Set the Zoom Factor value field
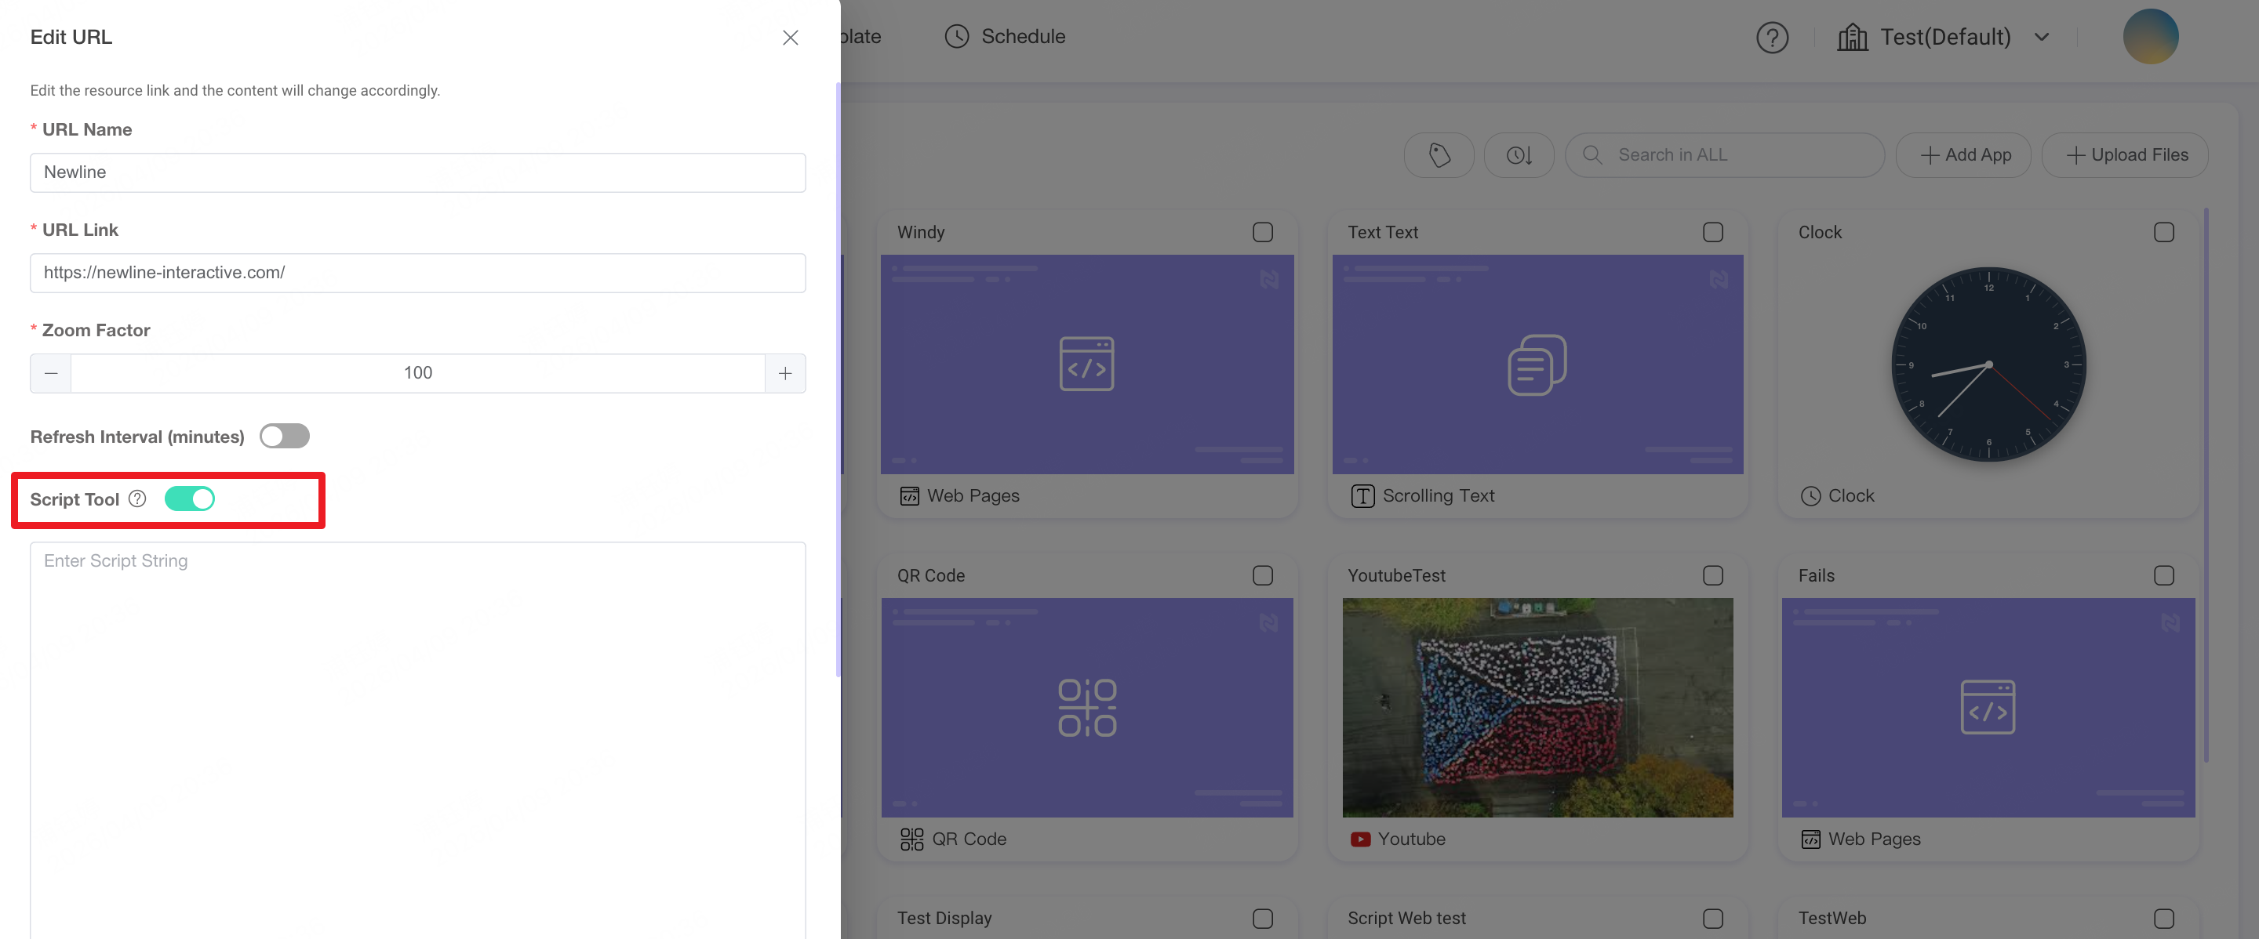Image resolution: width=2259 pixels, height=939 pixels. point(417,373)
